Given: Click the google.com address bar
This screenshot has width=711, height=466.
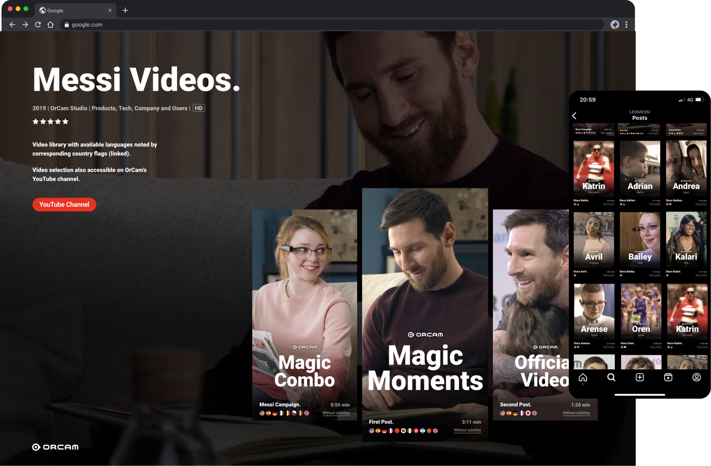Looking at the screenshot, I should [x=332, y=25].
